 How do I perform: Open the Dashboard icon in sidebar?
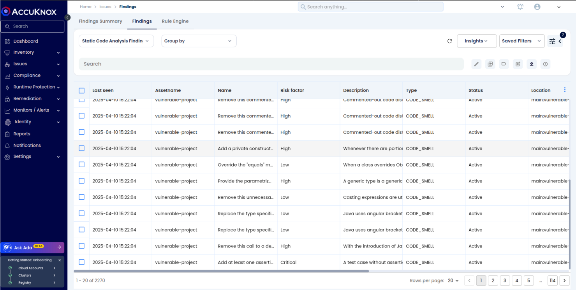7,41
